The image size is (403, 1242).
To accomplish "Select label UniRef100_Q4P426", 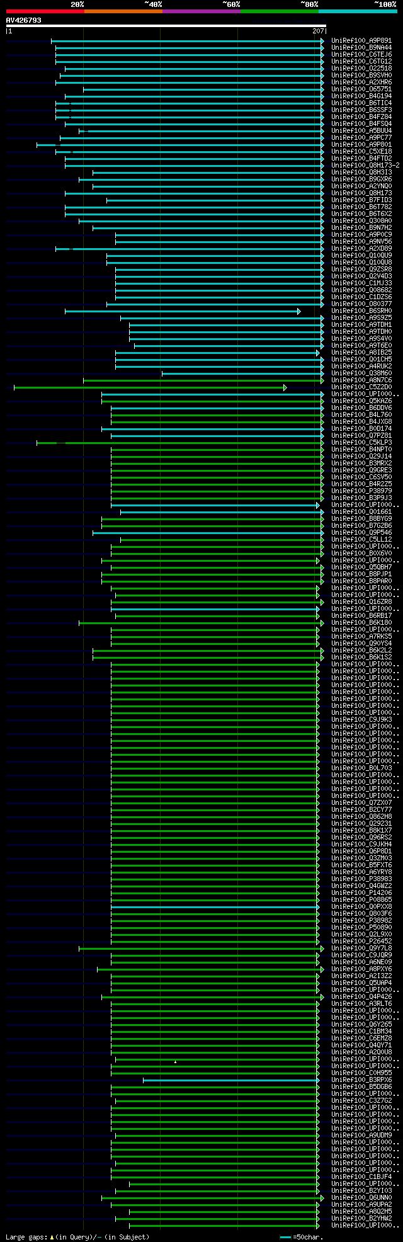I will pos(361,997).
